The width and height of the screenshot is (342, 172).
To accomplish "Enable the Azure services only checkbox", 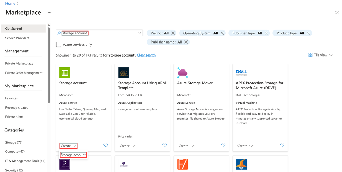I will click(59, 45).
